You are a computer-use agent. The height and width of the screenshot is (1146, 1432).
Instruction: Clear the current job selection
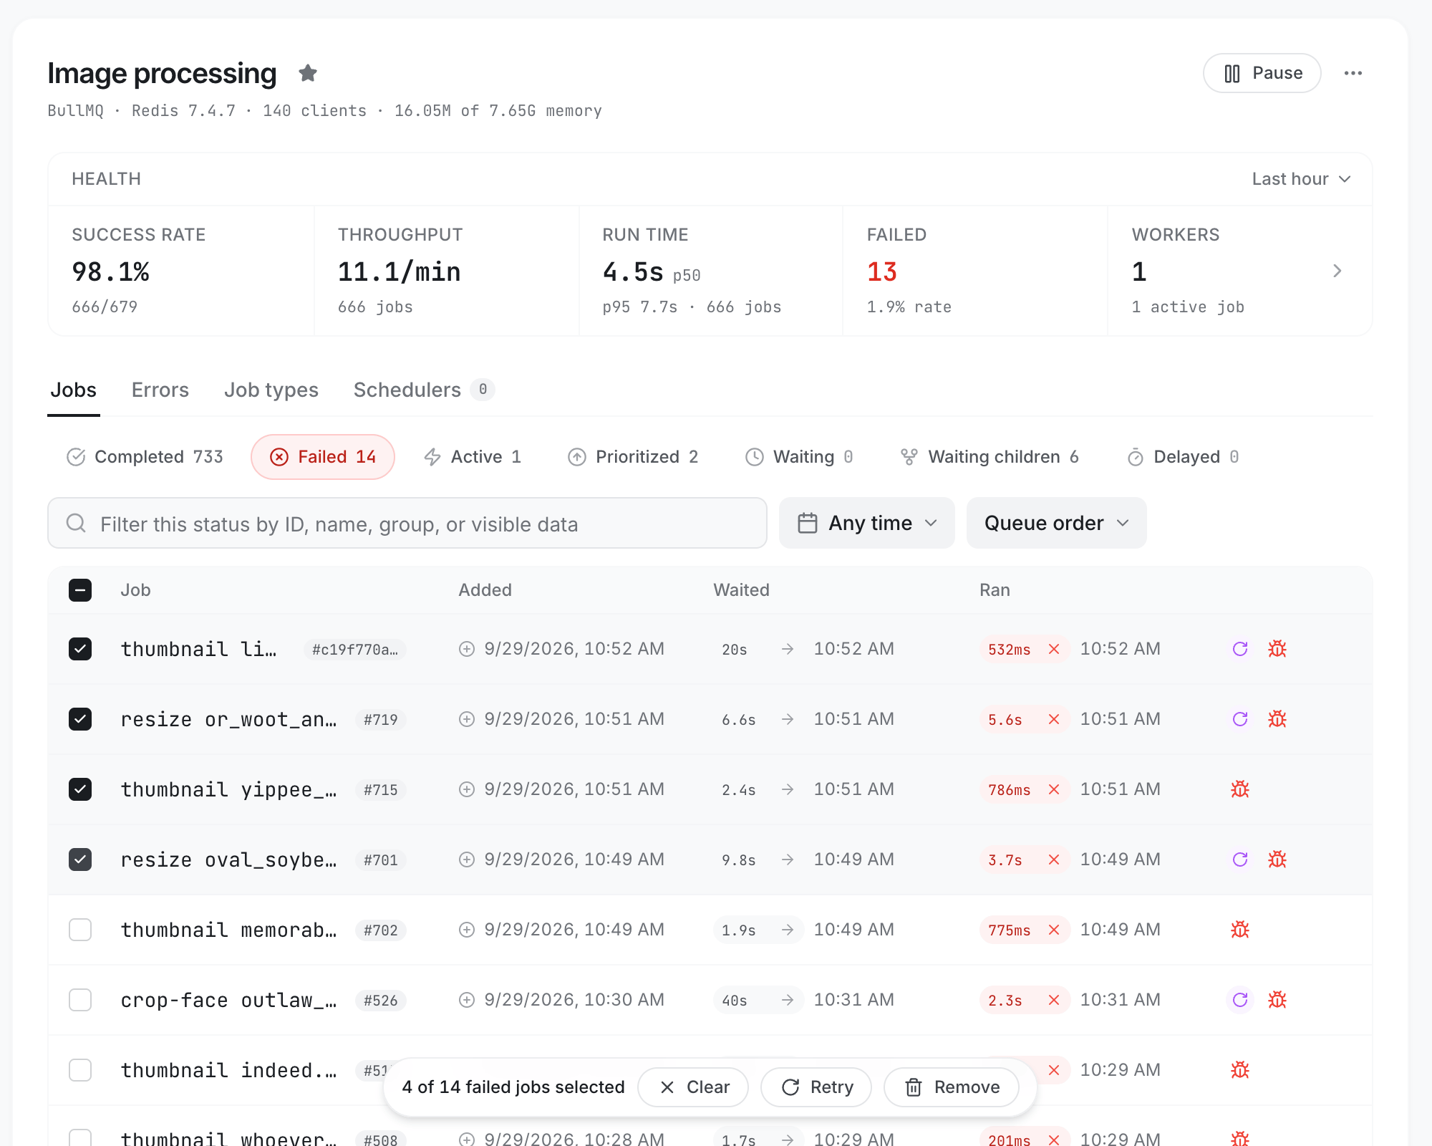[x=693, y=1087]
